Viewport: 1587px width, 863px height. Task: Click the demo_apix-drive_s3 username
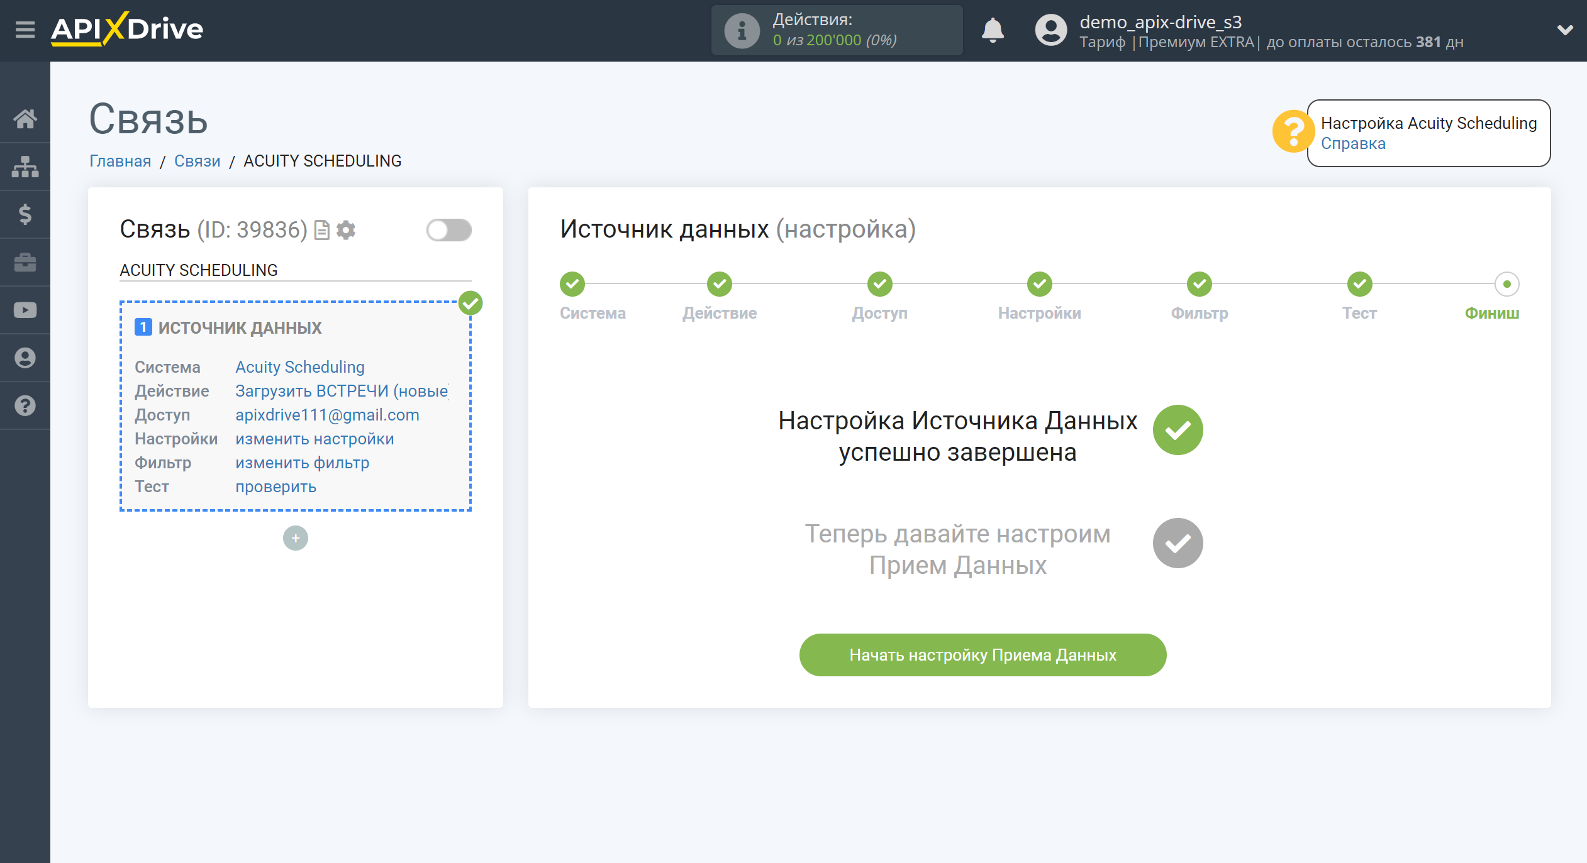pyautogui.click(x=1161, y=22)
